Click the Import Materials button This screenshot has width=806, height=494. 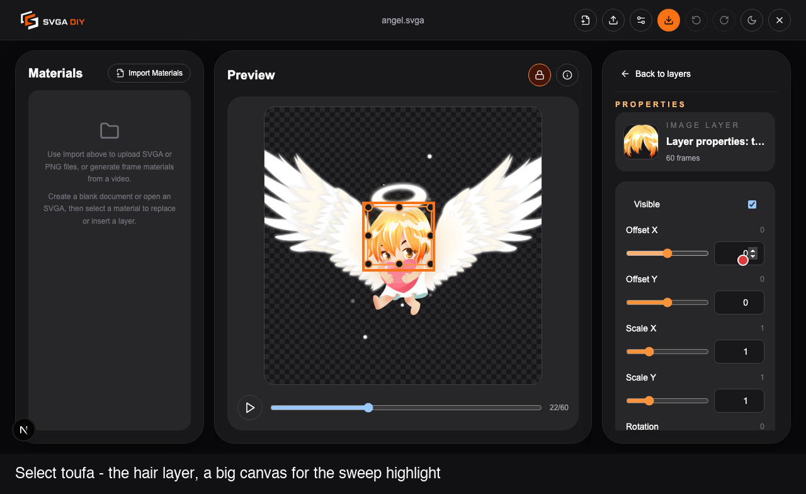149,73
